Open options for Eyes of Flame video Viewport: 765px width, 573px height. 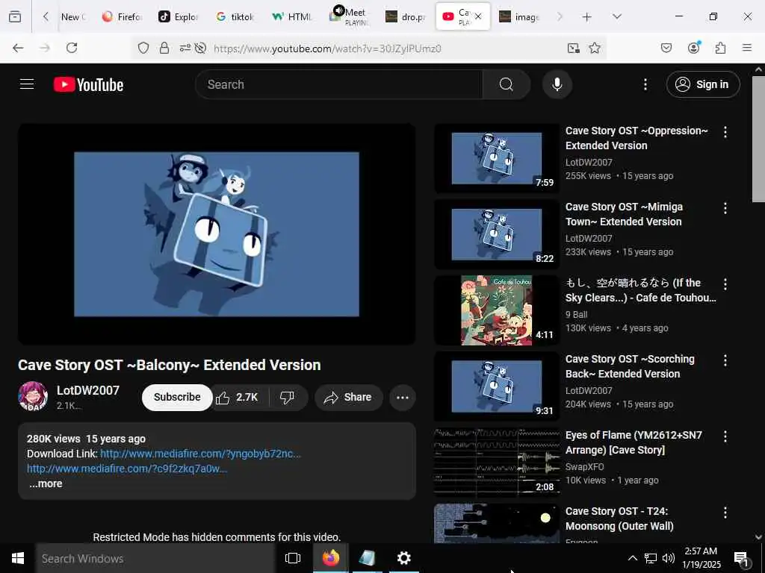(x=725, y=436)
